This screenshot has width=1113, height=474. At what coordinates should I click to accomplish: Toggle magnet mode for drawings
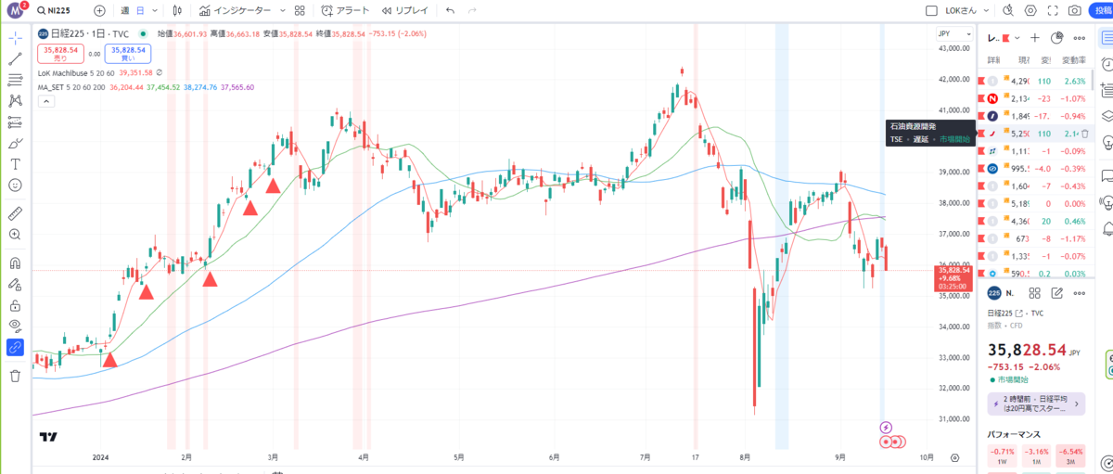(15, 263)
